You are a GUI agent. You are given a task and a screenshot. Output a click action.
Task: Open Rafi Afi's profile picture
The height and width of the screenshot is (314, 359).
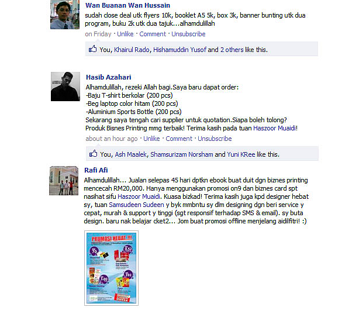tap(64, 181)
